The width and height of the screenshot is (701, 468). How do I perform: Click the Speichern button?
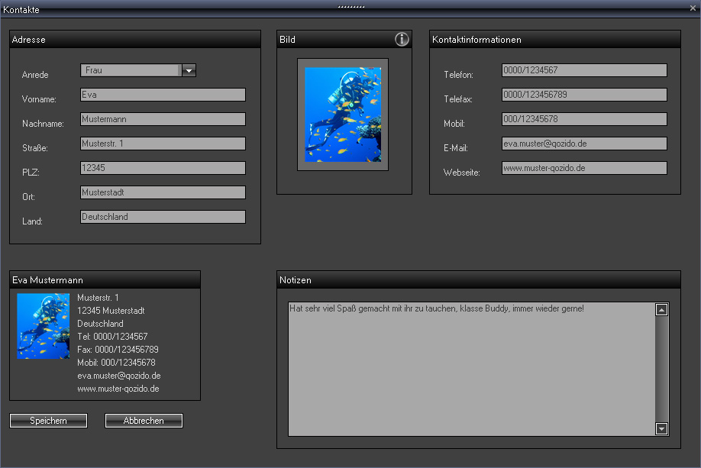[48, 421]
